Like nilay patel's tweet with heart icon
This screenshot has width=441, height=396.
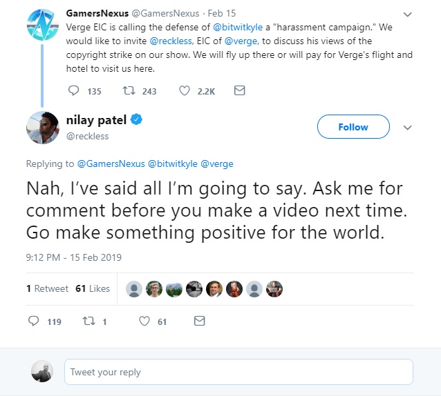point(144,321)
